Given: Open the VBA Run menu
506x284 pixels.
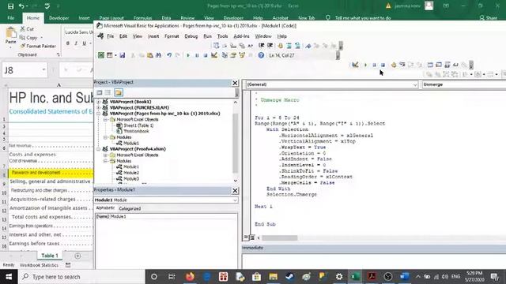Looking at the screenshot, I should pos(207,36).
